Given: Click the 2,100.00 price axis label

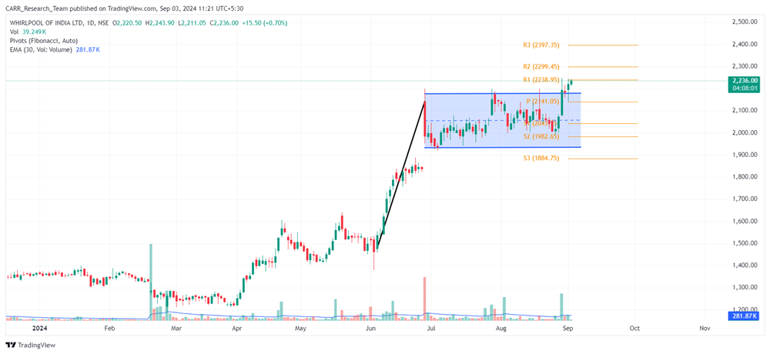Looking at the screenshot, I should (746, 111).
